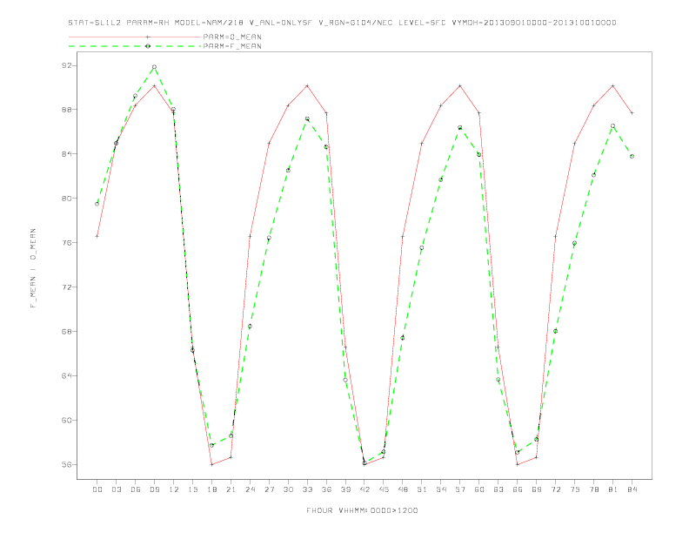Click the FHOUR VHHMM horizontal axis label

coord(362,510)
